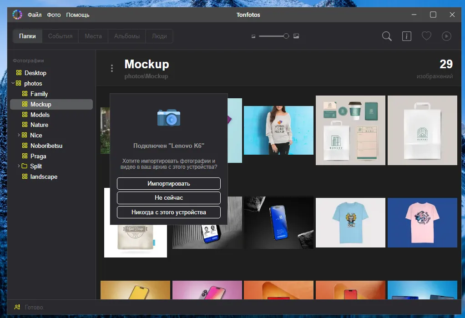This screenshot has height=318, width=465.
Task: Open the Файл menu
Action: (35, 15)
